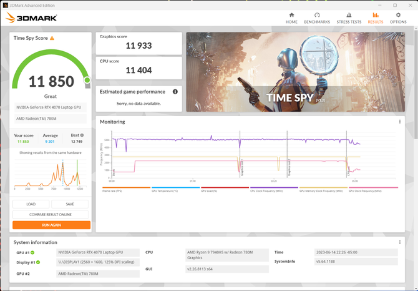Click the 3DMark app icon in title bar
Screen dimensions: 418x291
coord(6,6)
